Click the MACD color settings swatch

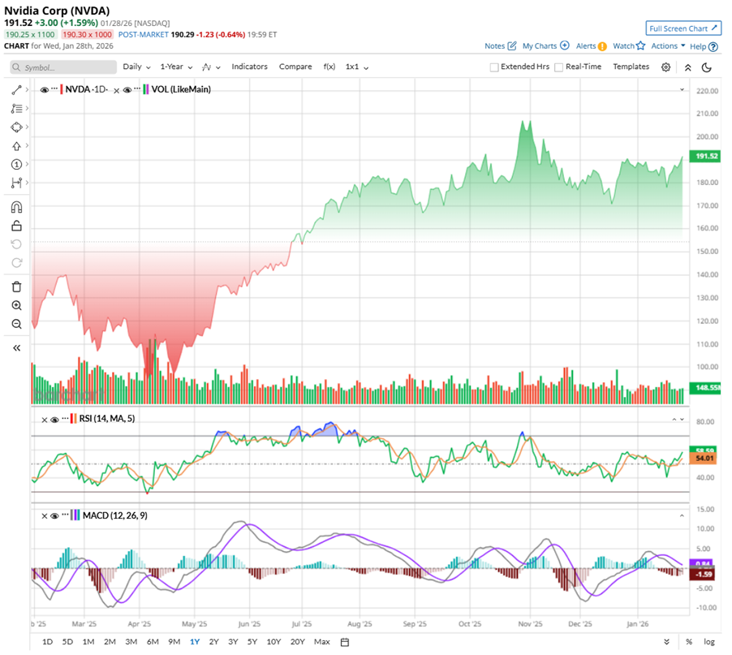75,515
